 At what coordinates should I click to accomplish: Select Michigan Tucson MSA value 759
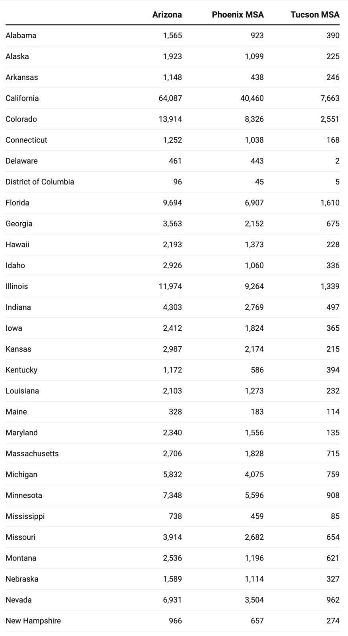[333, 474]
